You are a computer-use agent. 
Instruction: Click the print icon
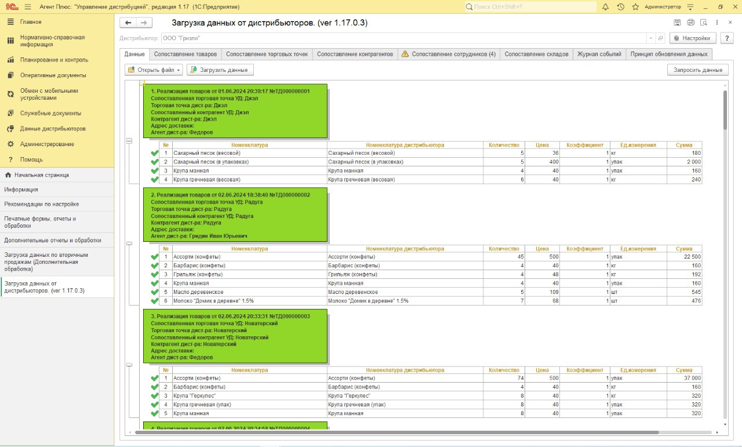tap(690, 23)
